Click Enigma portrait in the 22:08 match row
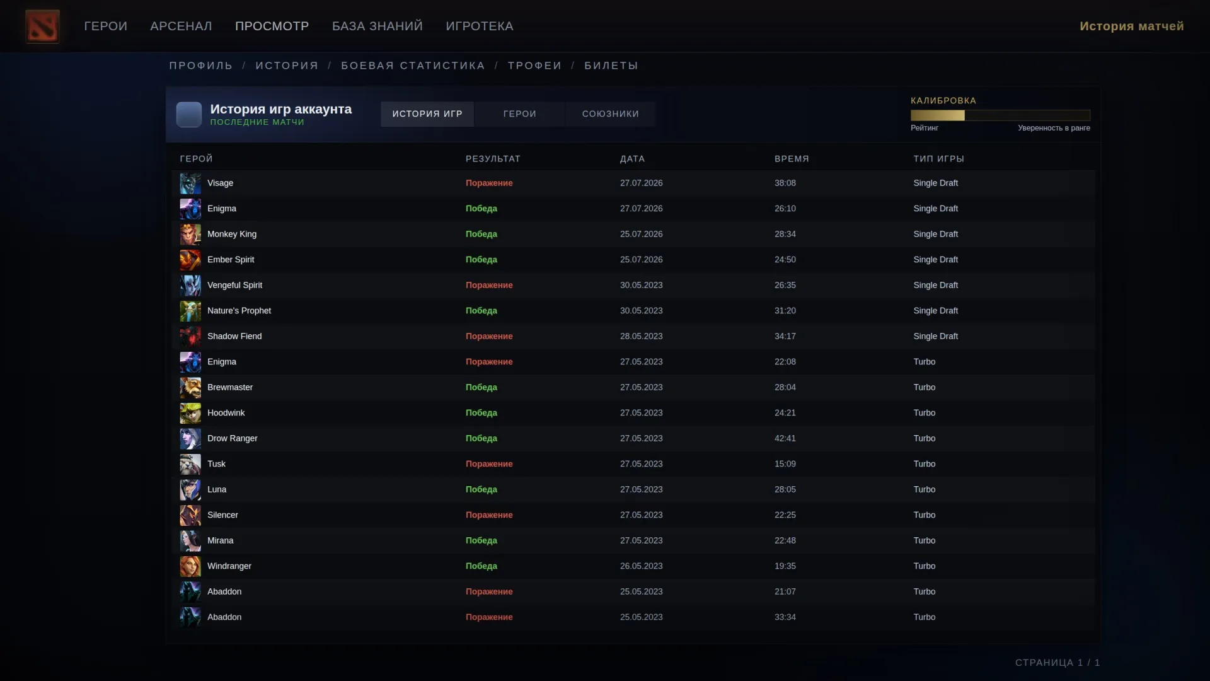This screenshot has height=681, width=1210. (x=190, y=362)
